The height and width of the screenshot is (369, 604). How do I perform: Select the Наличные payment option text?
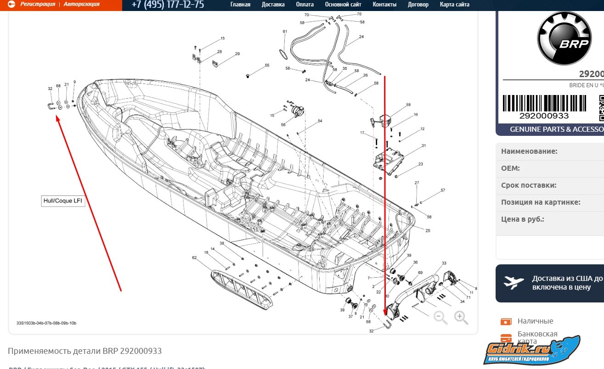click(x=535, y=321)
